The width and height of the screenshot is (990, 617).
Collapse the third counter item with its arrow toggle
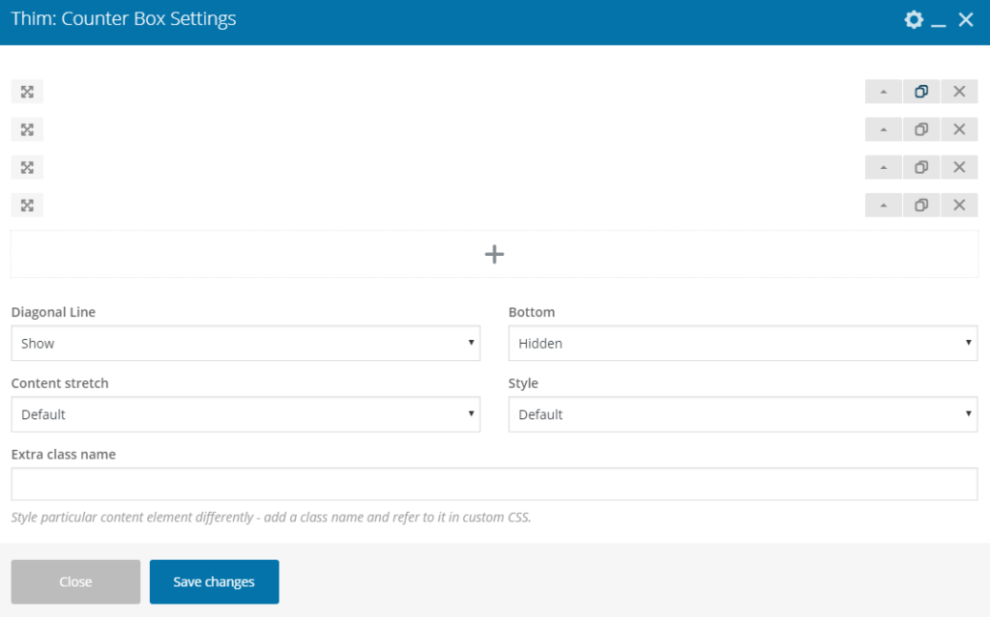pyautogui.click(x=883, y=166)
